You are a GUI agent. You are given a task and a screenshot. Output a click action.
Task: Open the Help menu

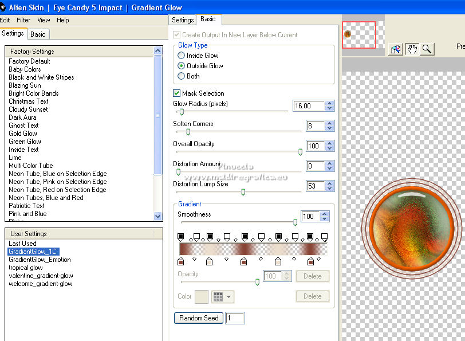pos(63,20)
